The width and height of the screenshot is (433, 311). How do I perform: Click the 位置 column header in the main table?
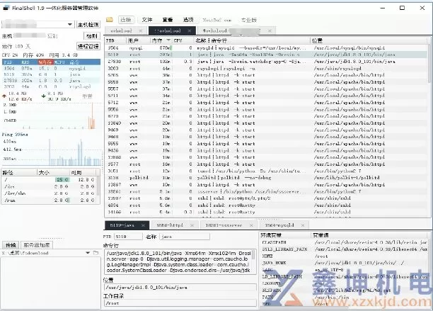(369, 40)
